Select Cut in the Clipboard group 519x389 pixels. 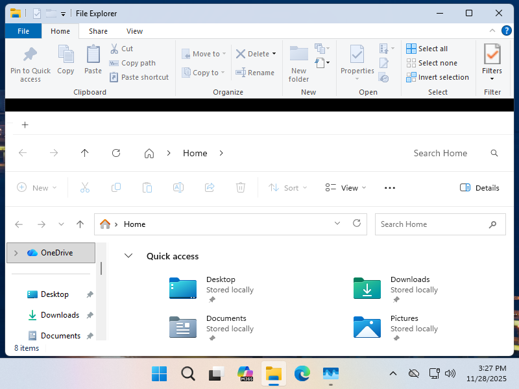[121, 49]
